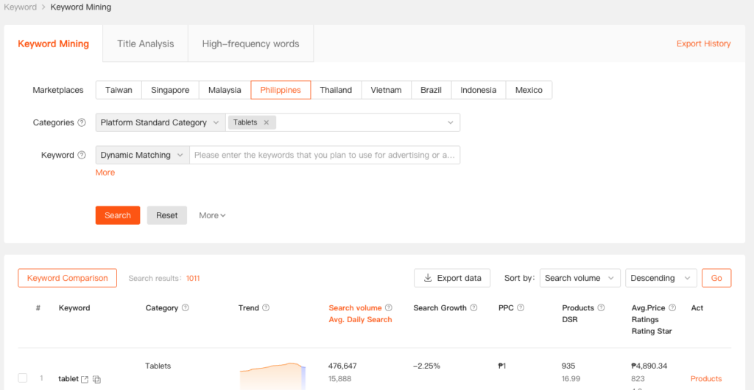Click the Categories help question-mark icon
Image resolution: width=754 pixels, height=390 pixels.
tap(82, 123)
